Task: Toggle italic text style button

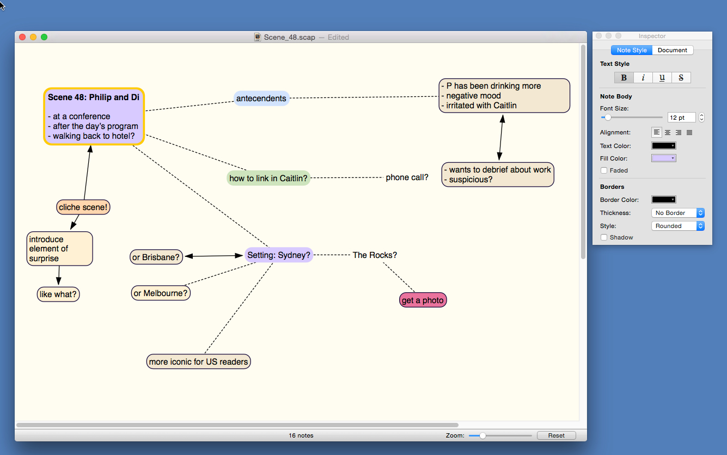Action: click(643, 78)
